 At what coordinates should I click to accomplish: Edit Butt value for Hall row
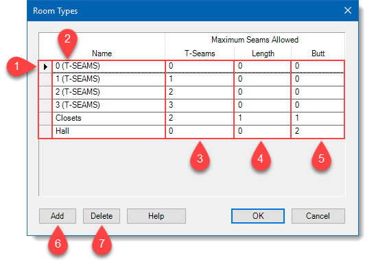coord(318,131)
